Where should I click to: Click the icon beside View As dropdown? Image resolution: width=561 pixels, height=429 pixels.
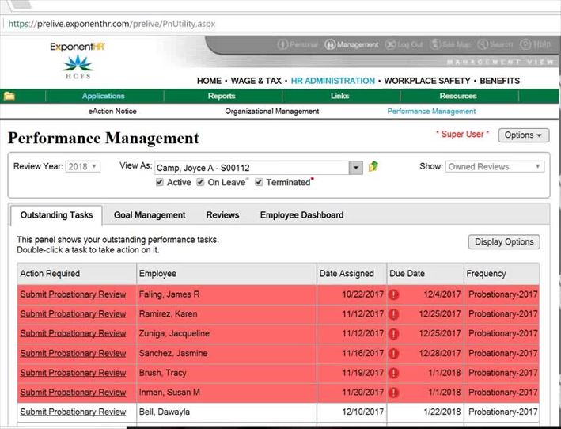[x=374, y=167]
